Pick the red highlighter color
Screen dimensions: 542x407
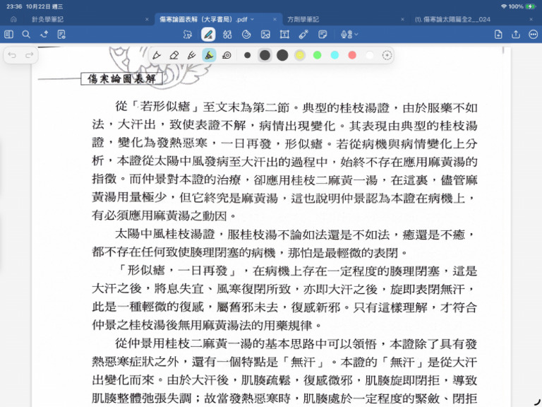pos(352,55)
